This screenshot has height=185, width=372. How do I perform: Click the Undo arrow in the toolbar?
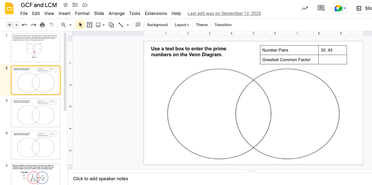[x=24, y=25]
